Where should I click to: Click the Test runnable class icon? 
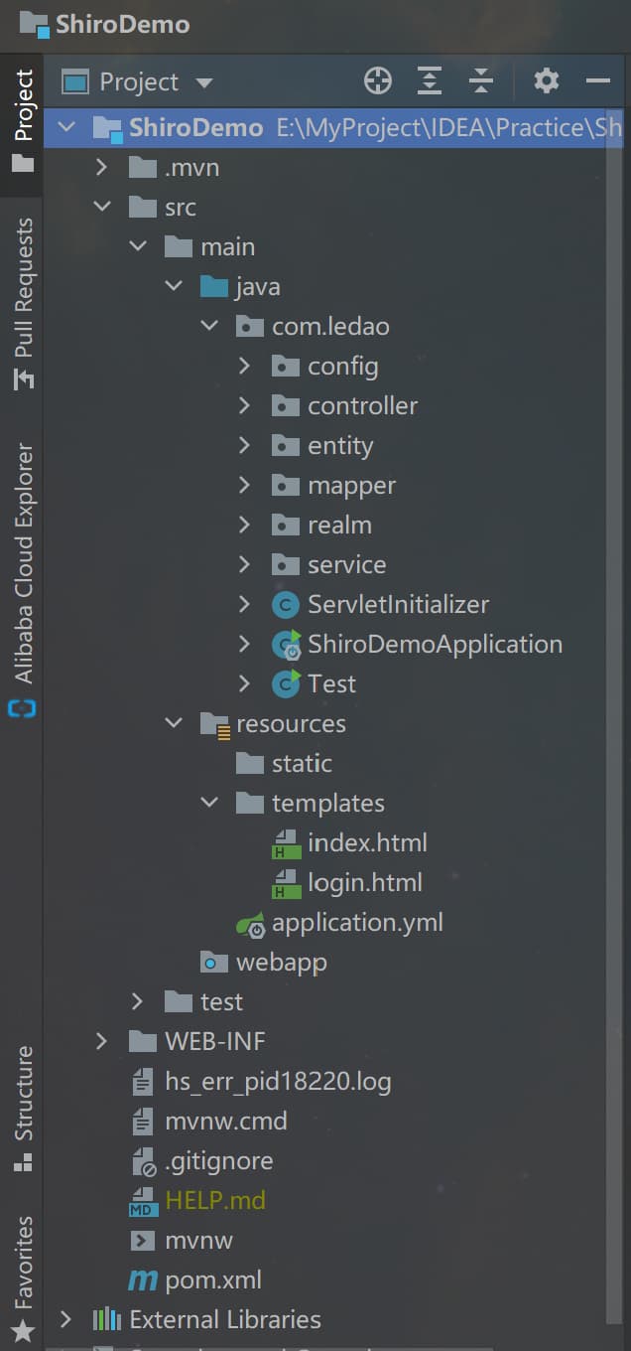click(x=286, y=683)
